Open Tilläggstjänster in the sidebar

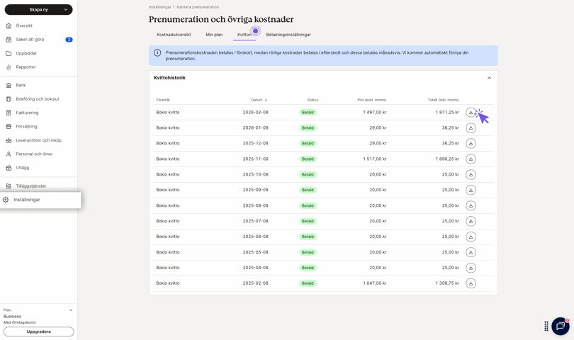[x=31, y=186]
